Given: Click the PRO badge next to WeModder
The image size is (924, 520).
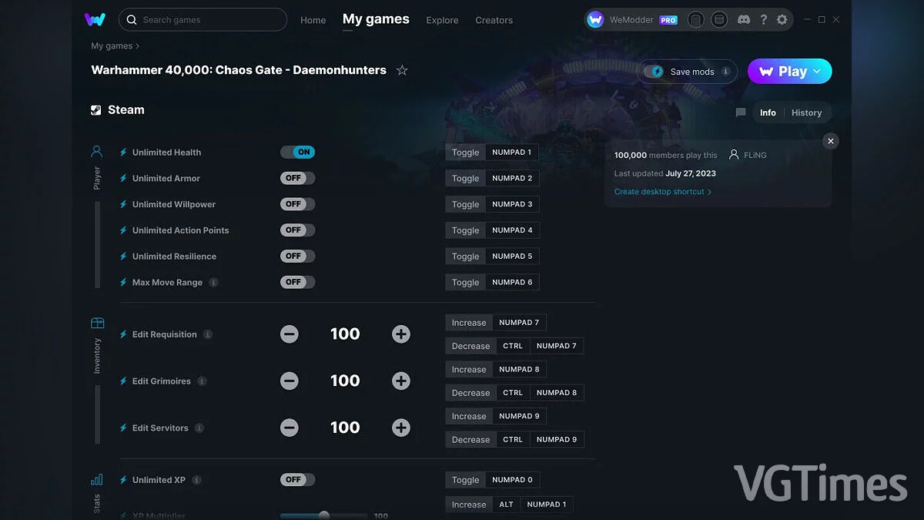Looking at the screenshot, I should click(669, 20).
